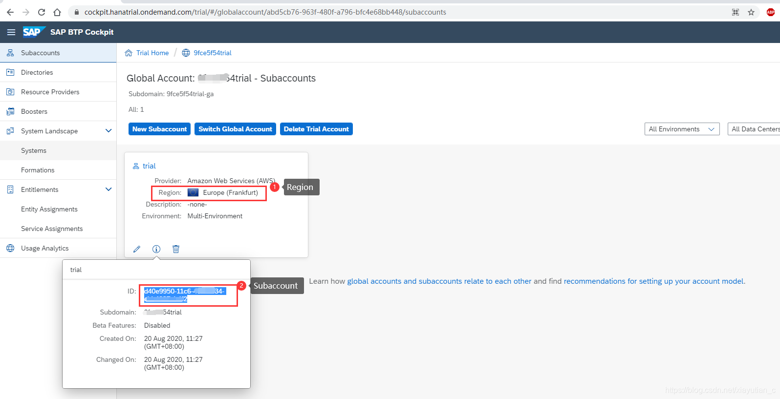Edit the trial subaccount with pencil icon
The image size is (780, 399).
(x=137, y=249)
